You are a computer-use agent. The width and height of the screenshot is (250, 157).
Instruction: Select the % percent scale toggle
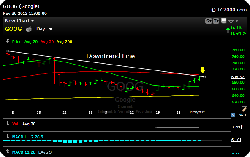coord(241,115)
